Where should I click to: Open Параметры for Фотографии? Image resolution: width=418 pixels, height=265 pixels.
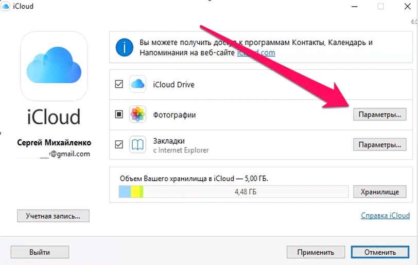[x=379, y=115]
